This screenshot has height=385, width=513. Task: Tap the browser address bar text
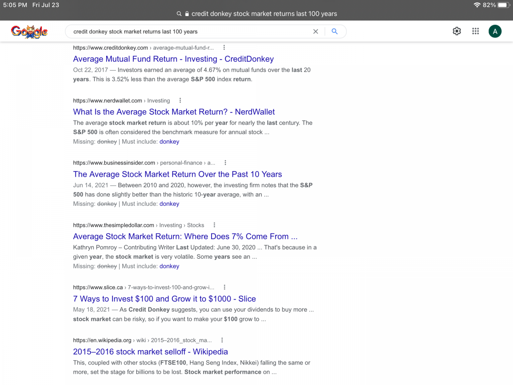pos(264,14)
